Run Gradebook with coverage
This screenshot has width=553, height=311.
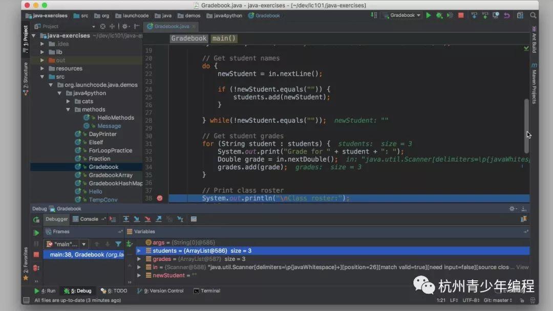pyautogui.click(x=450, y=15)
